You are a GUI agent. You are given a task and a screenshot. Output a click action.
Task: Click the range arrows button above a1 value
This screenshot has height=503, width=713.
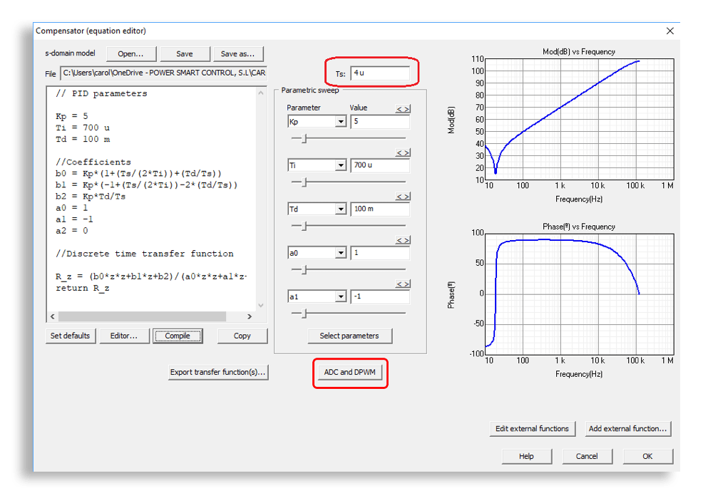(403, 284)
